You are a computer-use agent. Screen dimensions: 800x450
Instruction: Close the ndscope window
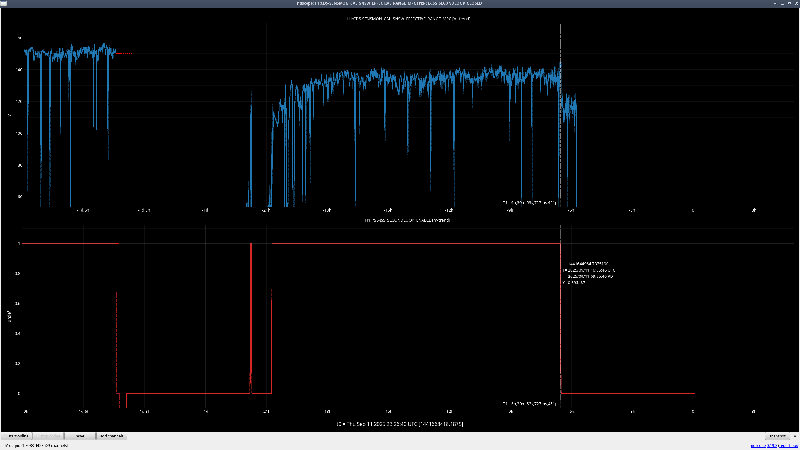(797, 3)
